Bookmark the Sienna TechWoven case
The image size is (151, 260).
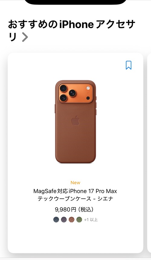(128, 65)
